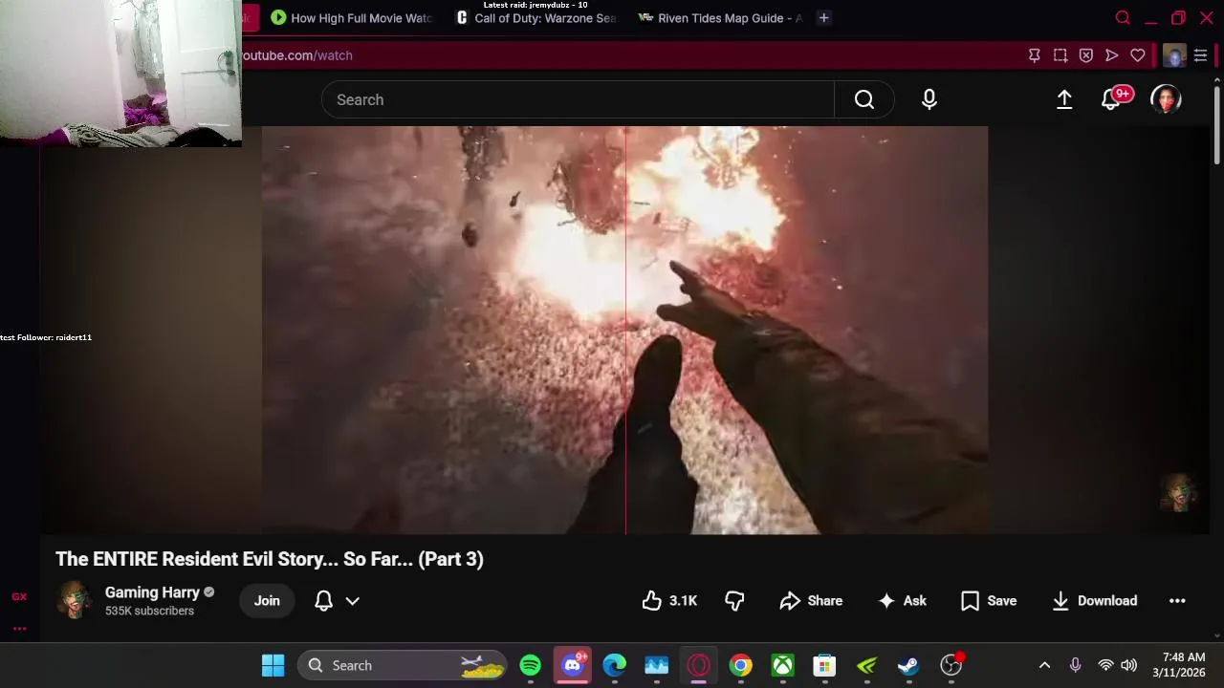The height and width of the screenshot is (688, 1224).
Task: Add page to bookmarks with heart icon
Action: coord(1138,55)
